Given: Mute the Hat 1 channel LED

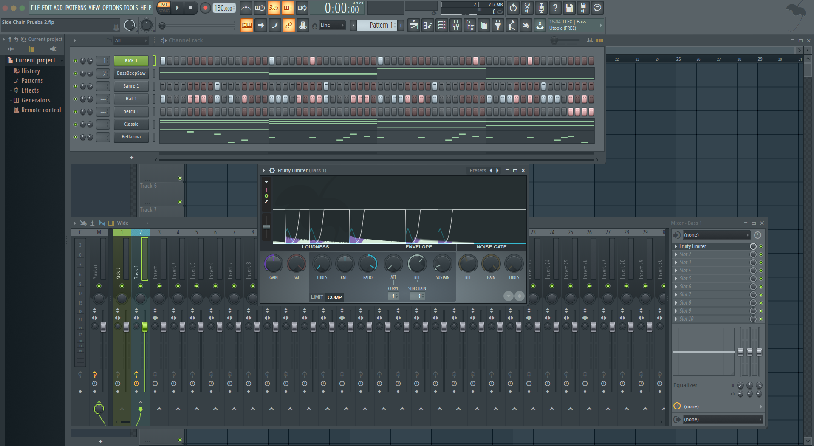Looking at the screenshot, I should [76, 99].
